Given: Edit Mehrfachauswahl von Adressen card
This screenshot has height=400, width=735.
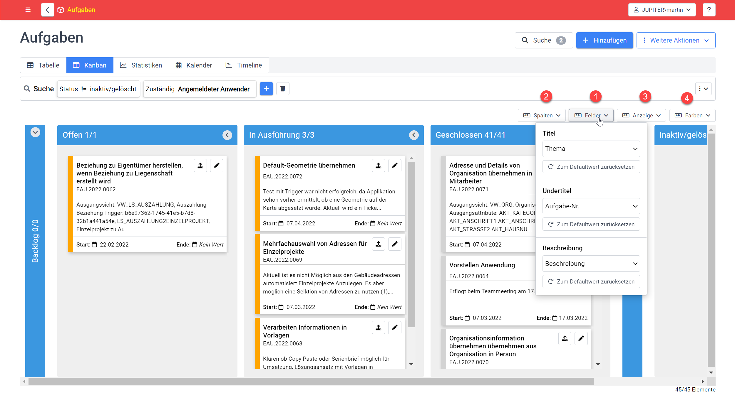Looking at the screenshot, I should (x=395, y=244).
